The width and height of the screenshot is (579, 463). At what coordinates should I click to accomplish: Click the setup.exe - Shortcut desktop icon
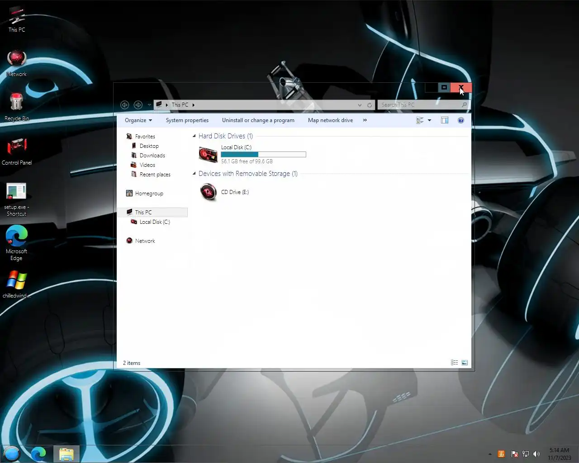[x=16, y=199]
